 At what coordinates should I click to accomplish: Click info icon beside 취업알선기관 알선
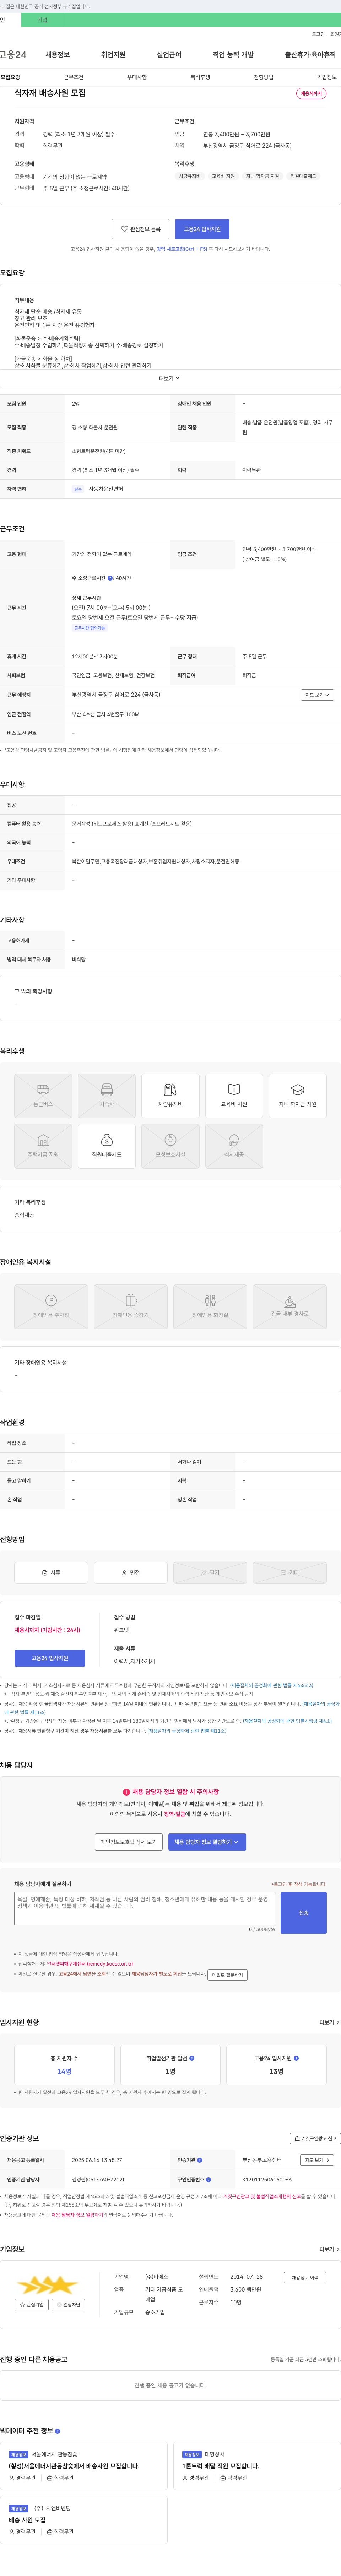coord(192,2058)
